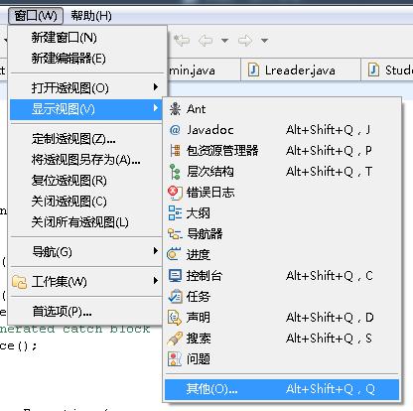Click the Alt+Shift+Q , P shortcut text
The image size is (413, 411).
click(329, 151)
